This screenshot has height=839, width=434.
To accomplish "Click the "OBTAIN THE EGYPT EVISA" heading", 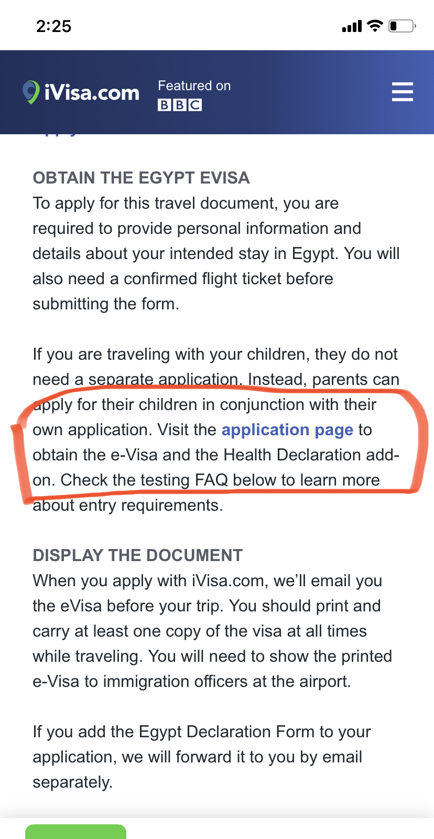I will click(141, 178).
